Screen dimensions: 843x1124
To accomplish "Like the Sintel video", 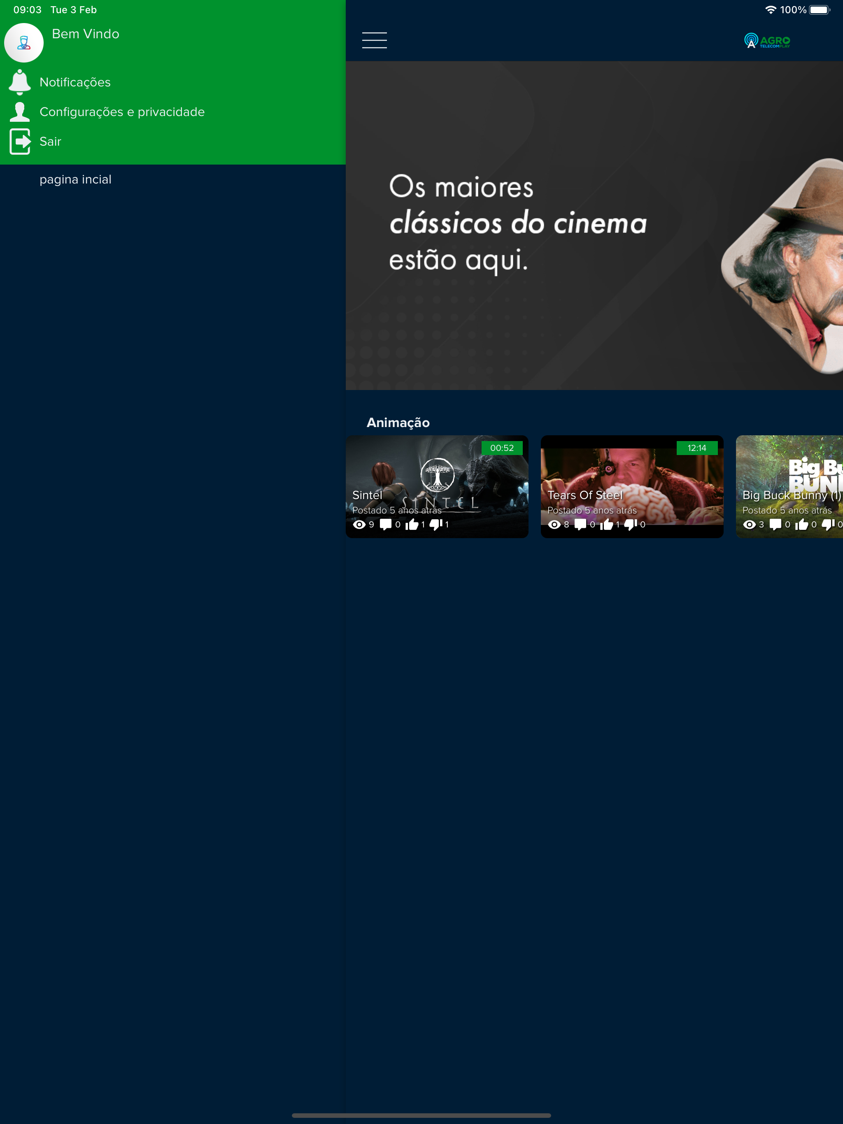I will (411, 525).
